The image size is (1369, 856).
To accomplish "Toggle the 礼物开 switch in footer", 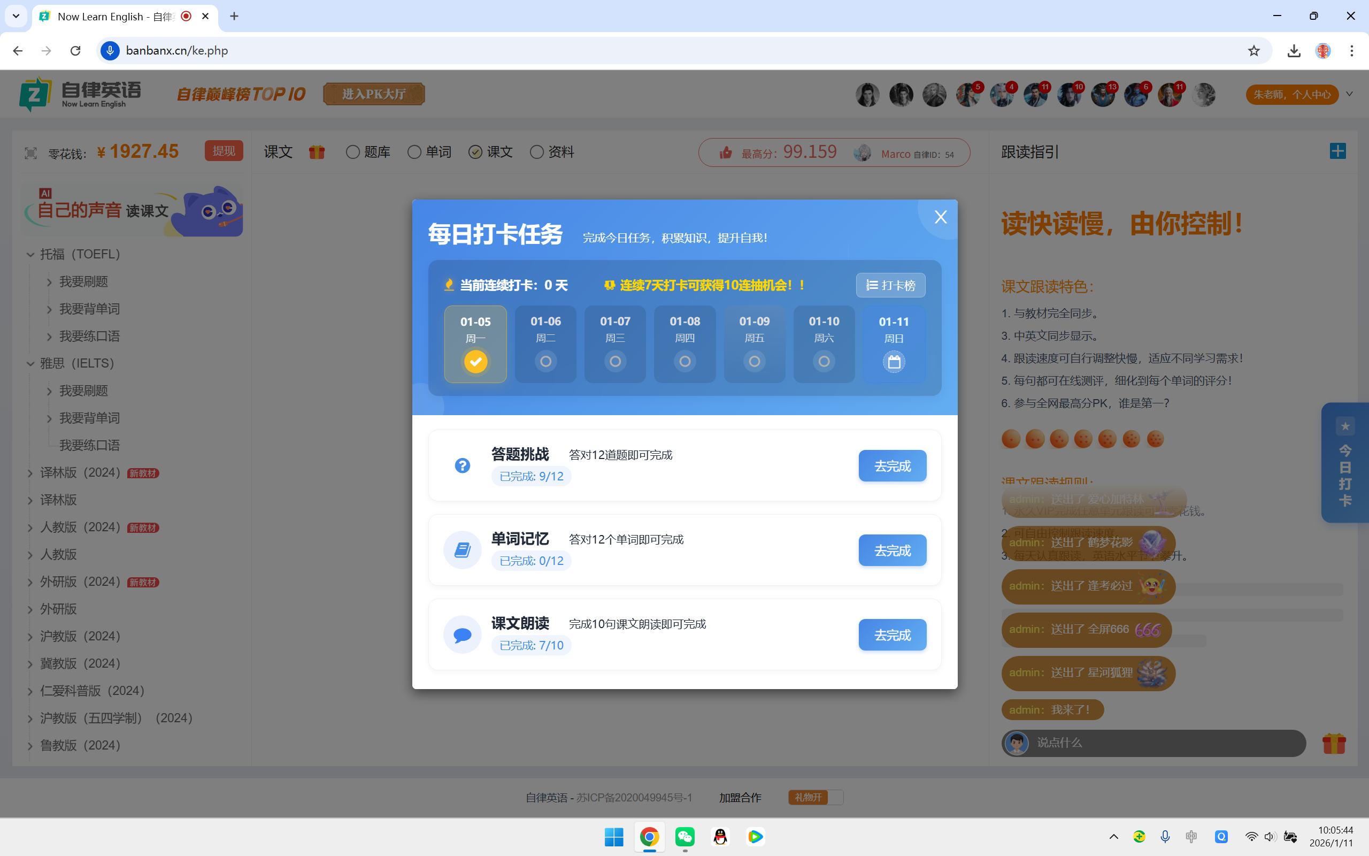I will (815, 797).
